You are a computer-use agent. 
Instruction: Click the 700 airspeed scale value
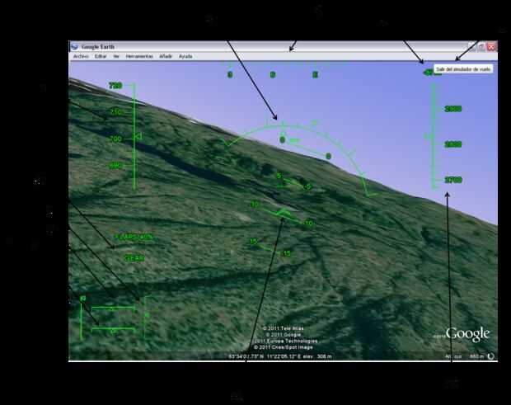coord(115,139)
